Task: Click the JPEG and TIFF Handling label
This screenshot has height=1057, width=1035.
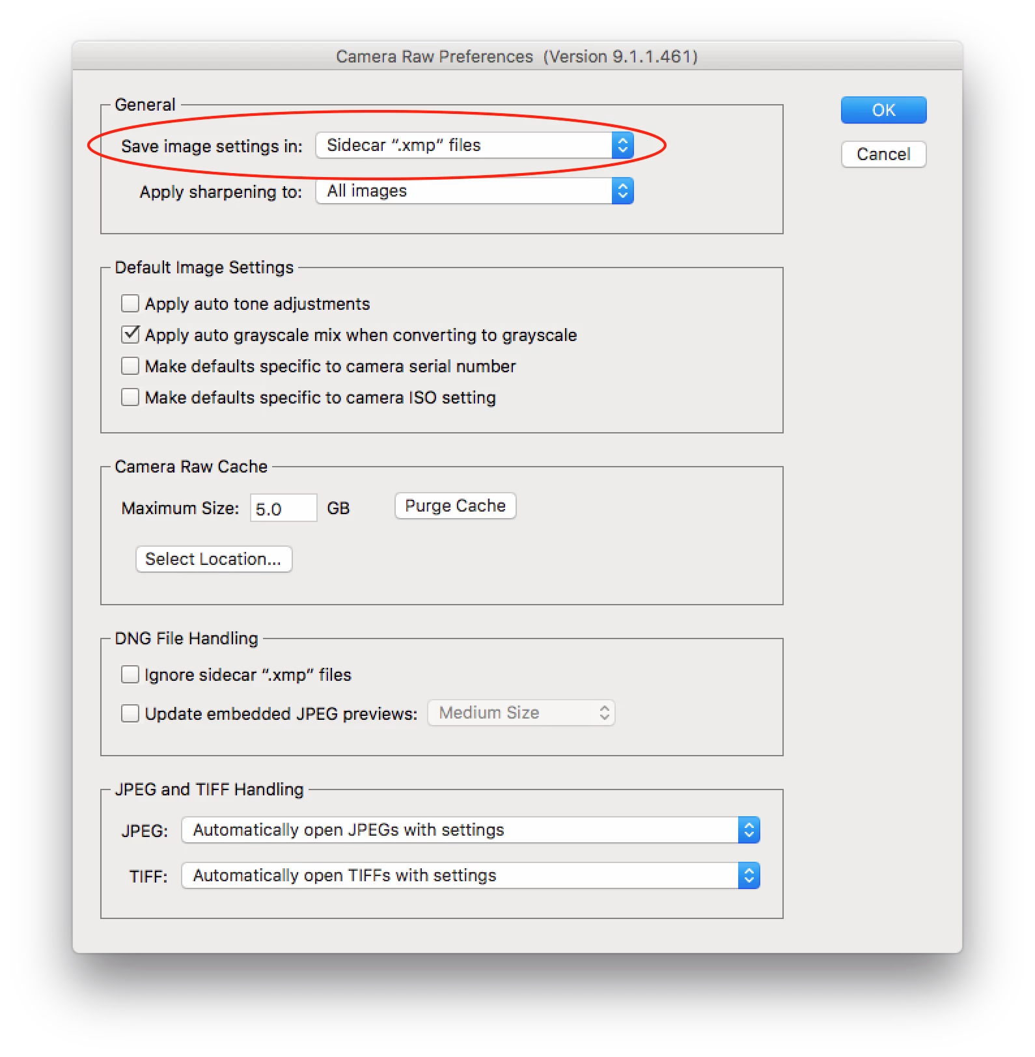Action: tap(209, 789)
